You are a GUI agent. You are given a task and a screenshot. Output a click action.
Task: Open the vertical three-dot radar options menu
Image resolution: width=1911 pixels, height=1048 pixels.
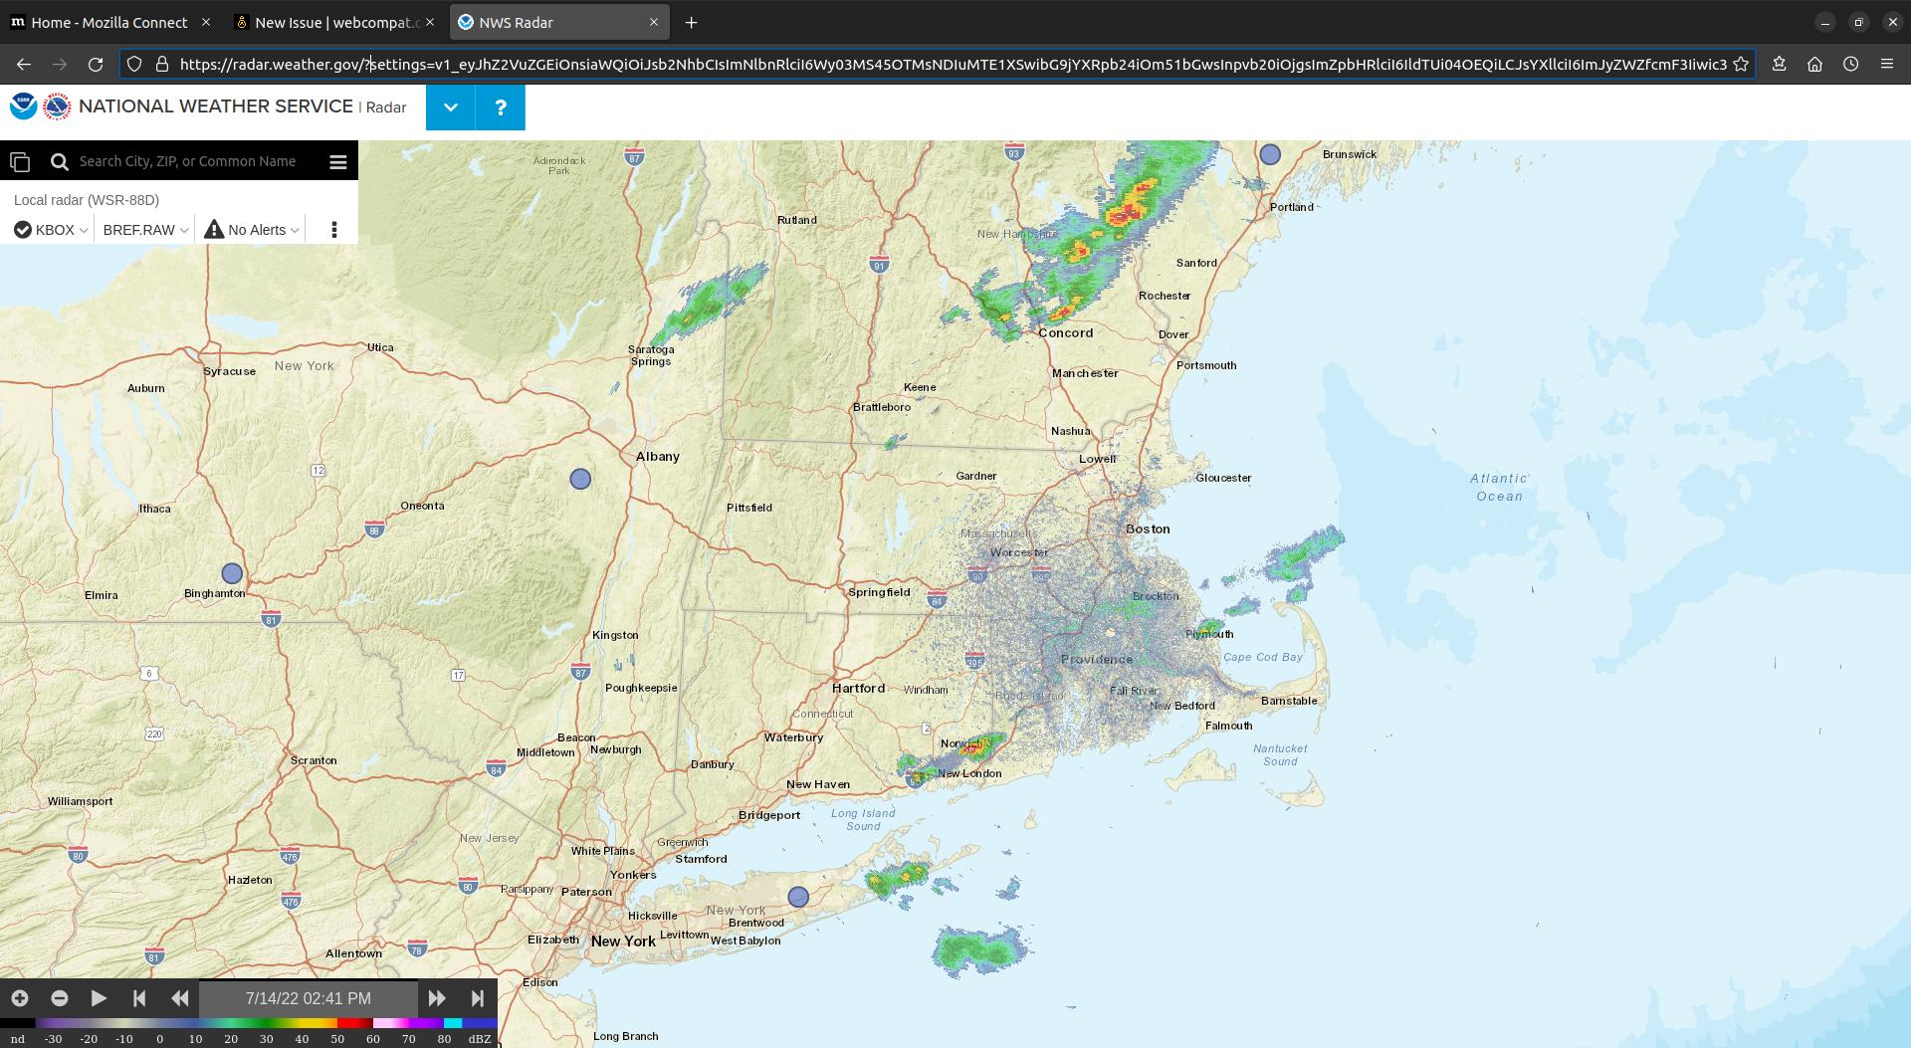pyautogui.click(x=333, y=228)
